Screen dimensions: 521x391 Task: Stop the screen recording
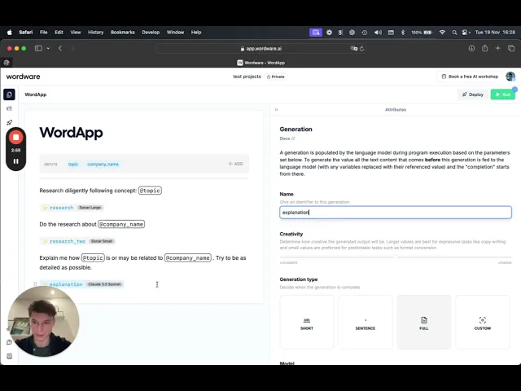[x=15, y=138]
